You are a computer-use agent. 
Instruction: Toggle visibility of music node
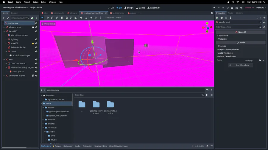[36, 51]
